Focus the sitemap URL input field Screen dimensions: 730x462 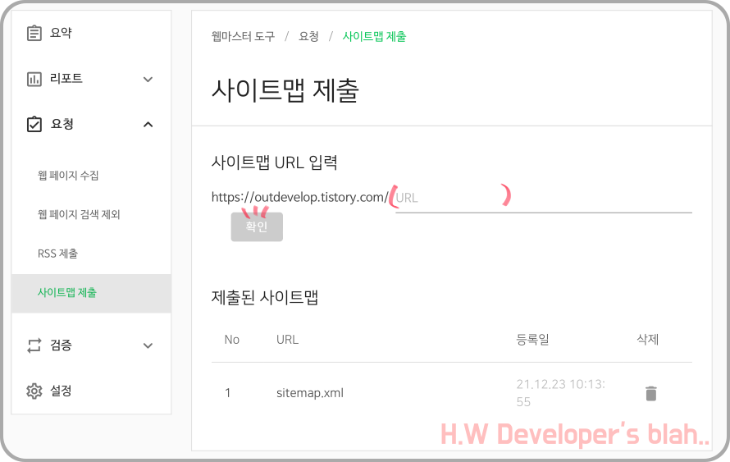click(x=543, y=199)
